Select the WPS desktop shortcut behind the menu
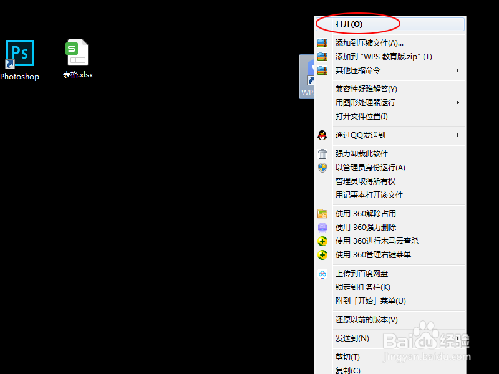This screenshot has height=374, width=499. (307, 77)
